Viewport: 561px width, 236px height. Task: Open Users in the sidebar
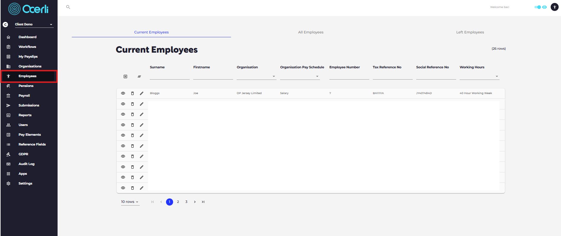tap(23, 125)
